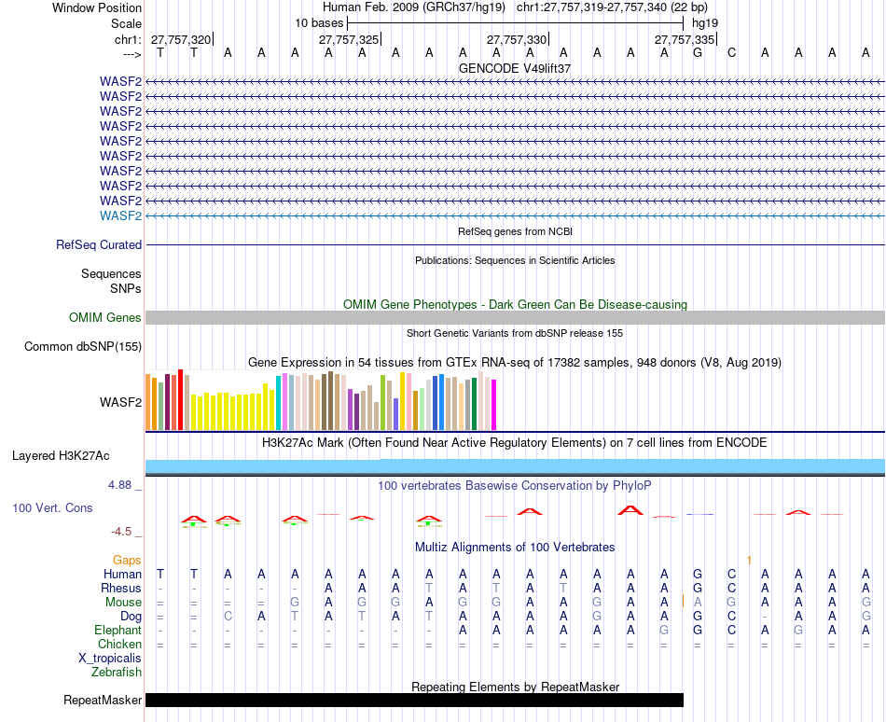Click the Human alignment row label
The width and height of the screenshot is (886, 722).
coord(122,575)
